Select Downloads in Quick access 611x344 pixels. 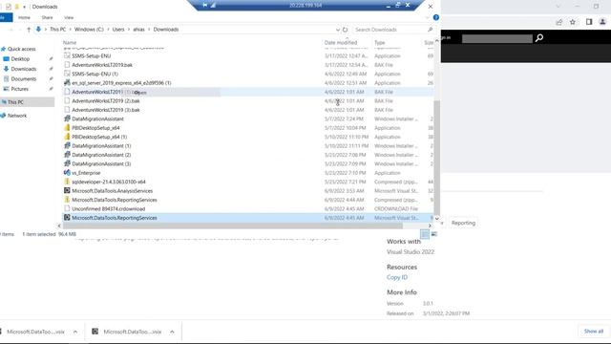click(23, 69)
